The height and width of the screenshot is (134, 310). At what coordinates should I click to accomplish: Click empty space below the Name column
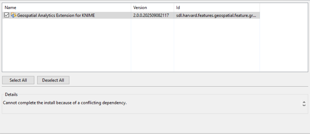[66, 46]
